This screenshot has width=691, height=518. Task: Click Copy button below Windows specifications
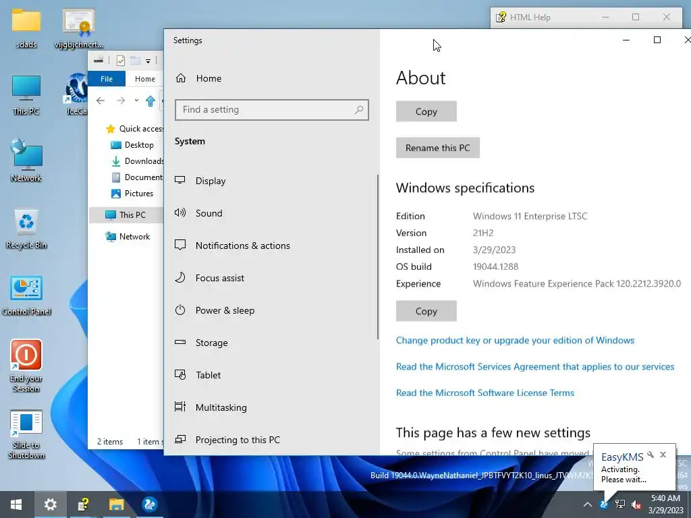[426, 311]
